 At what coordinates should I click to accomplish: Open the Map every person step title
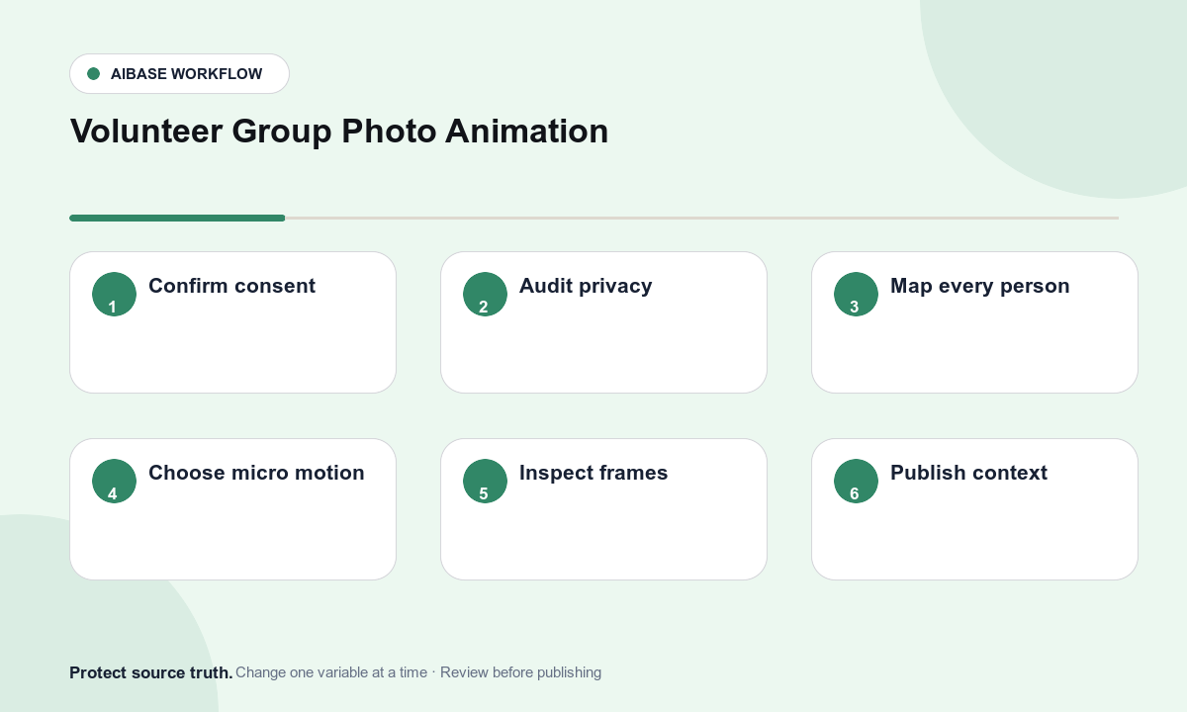pyautogui.click(x=979, y=286)
